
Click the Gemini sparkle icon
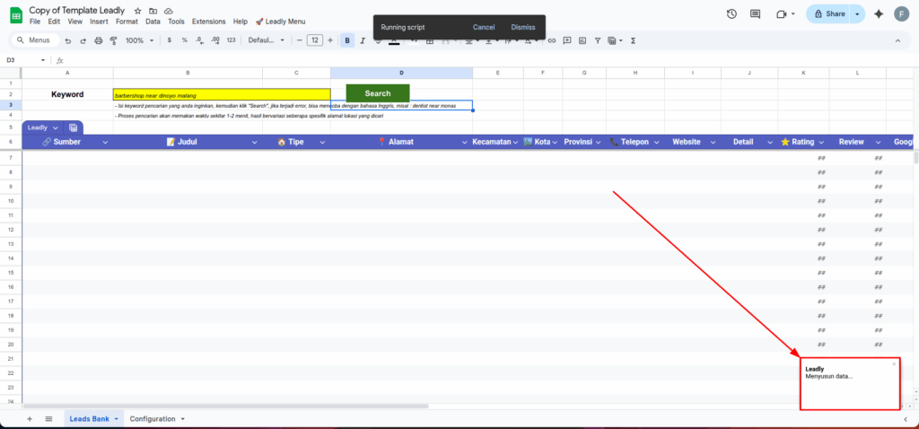(x=878, y=14)
